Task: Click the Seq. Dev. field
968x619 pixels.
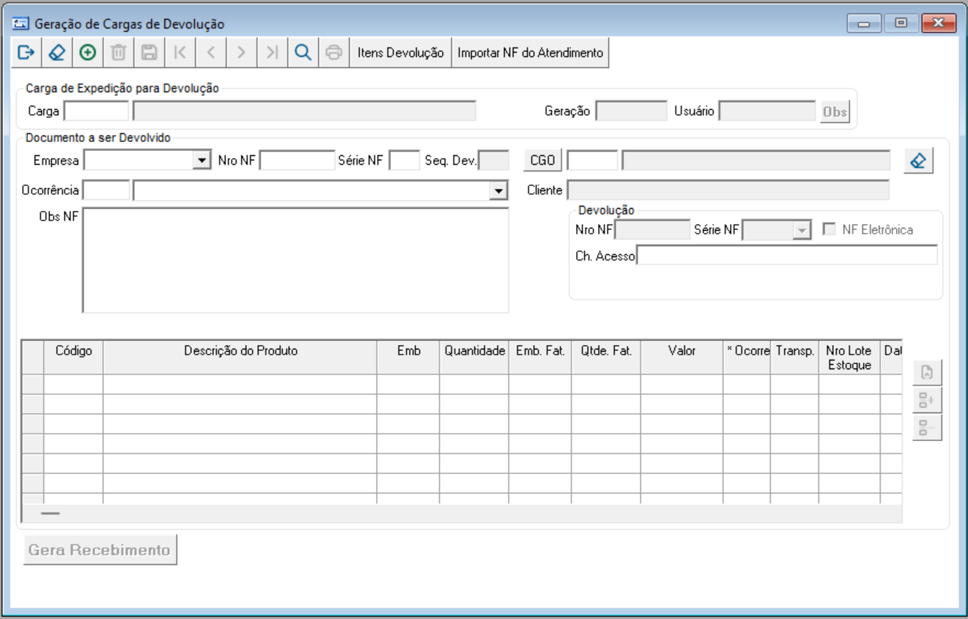Action: 494,160
